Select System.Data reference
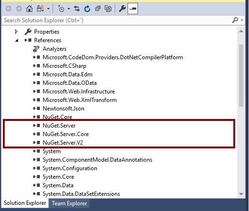The width and height of the screenshot is (249, 211). 58,185
